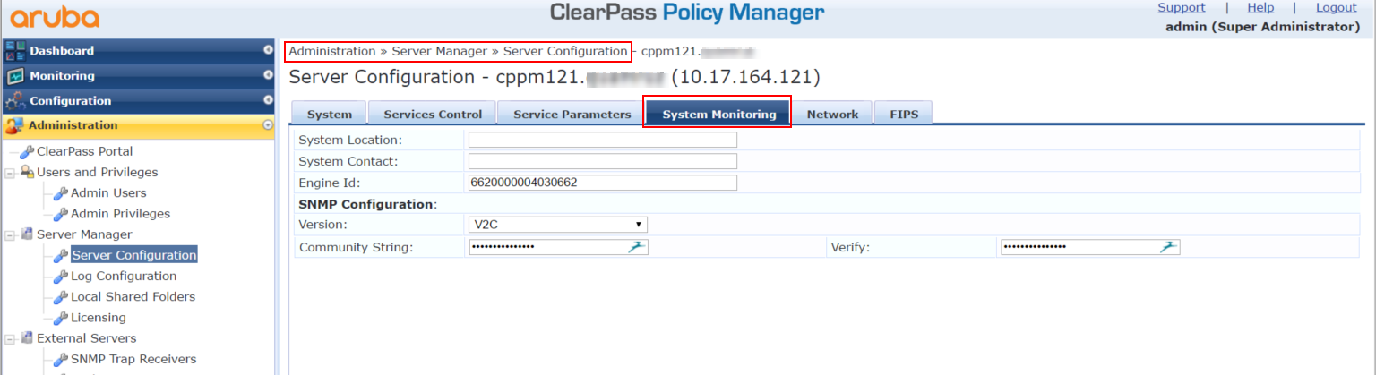Click the Administration panel icon

(15, 126)
